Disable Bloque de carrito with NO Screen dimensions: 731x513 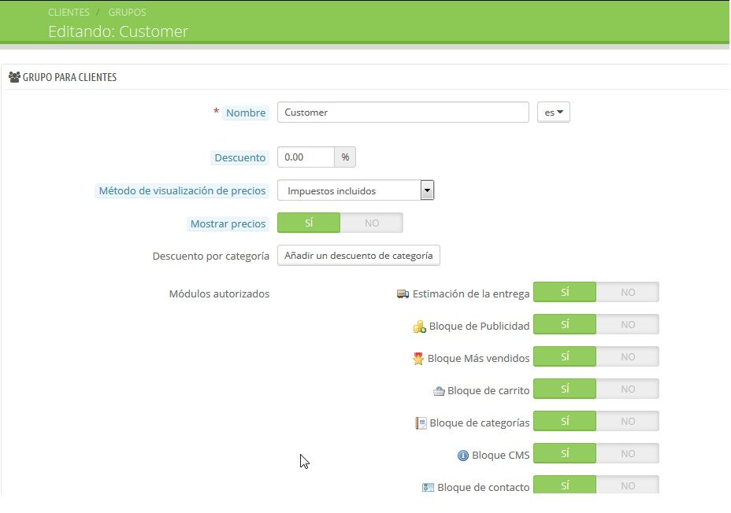click(x=628, y=388)
